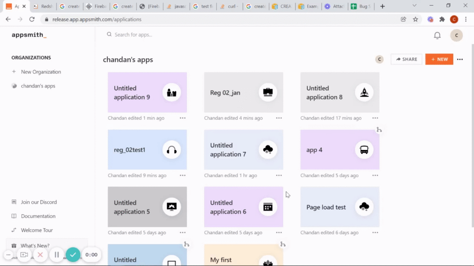Open options menu for Page load test
The image size is (474, 266).
coord(375,233)
